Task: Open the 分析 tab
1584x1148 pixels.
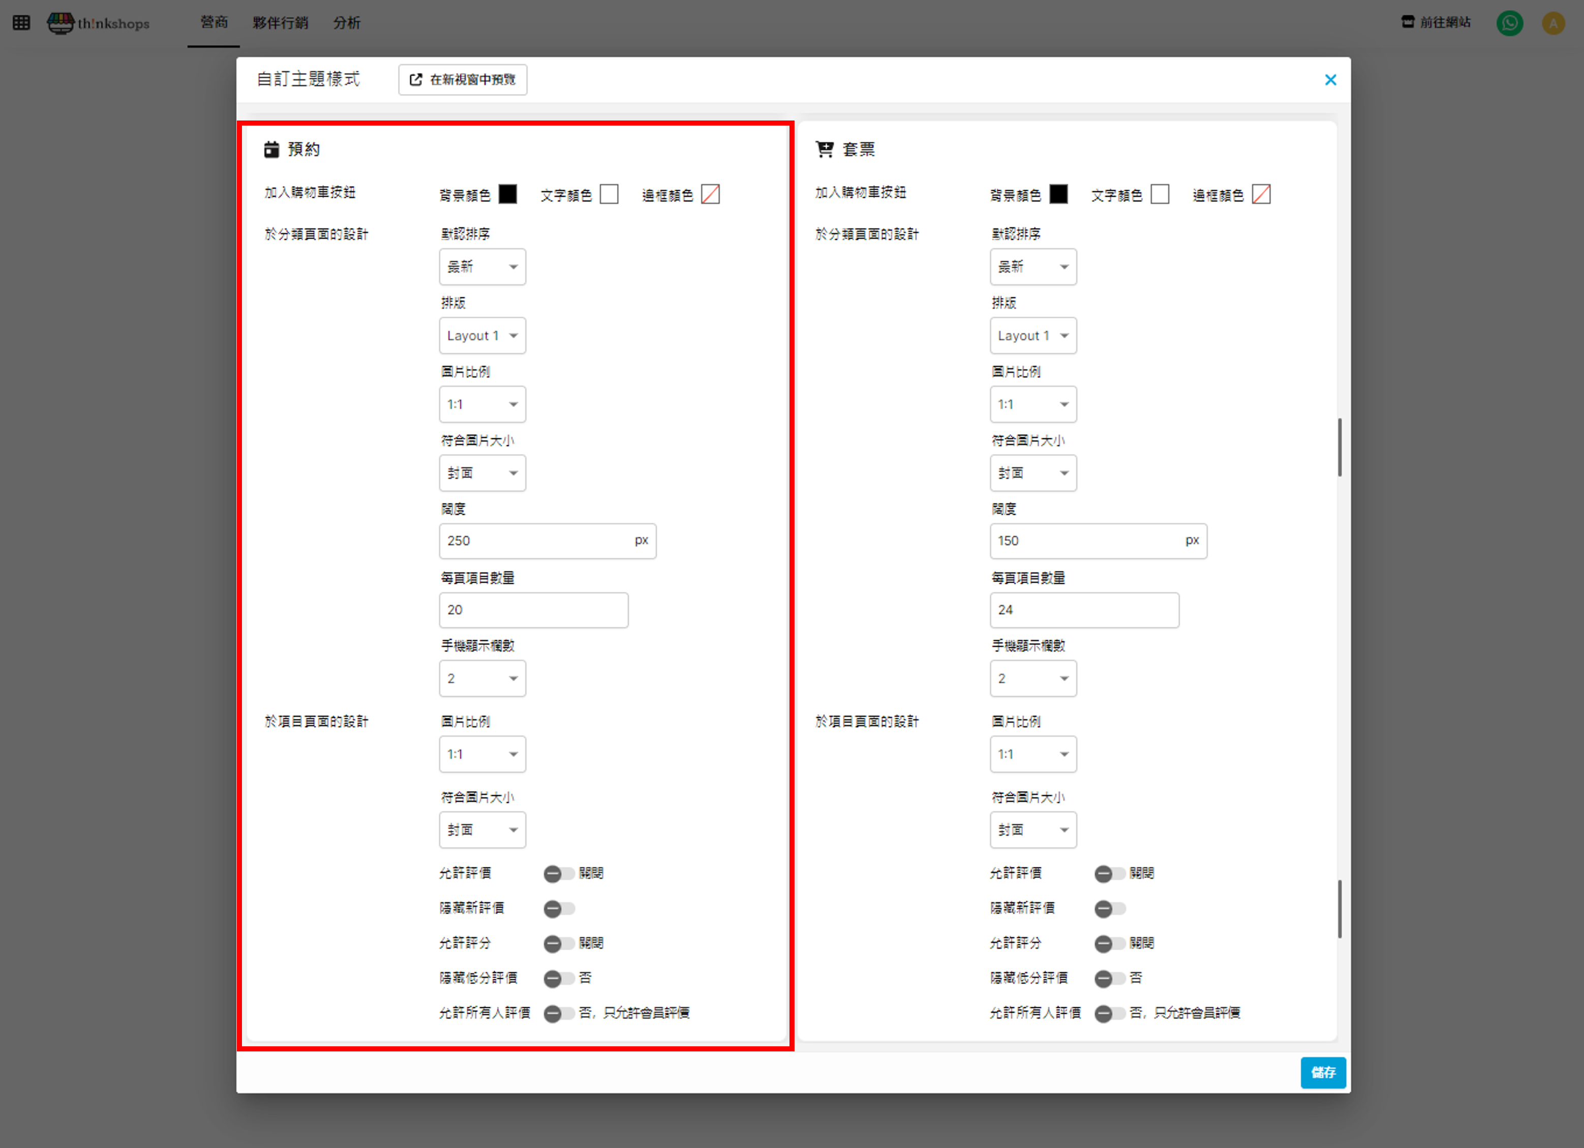Action: (x=346, y=23)
